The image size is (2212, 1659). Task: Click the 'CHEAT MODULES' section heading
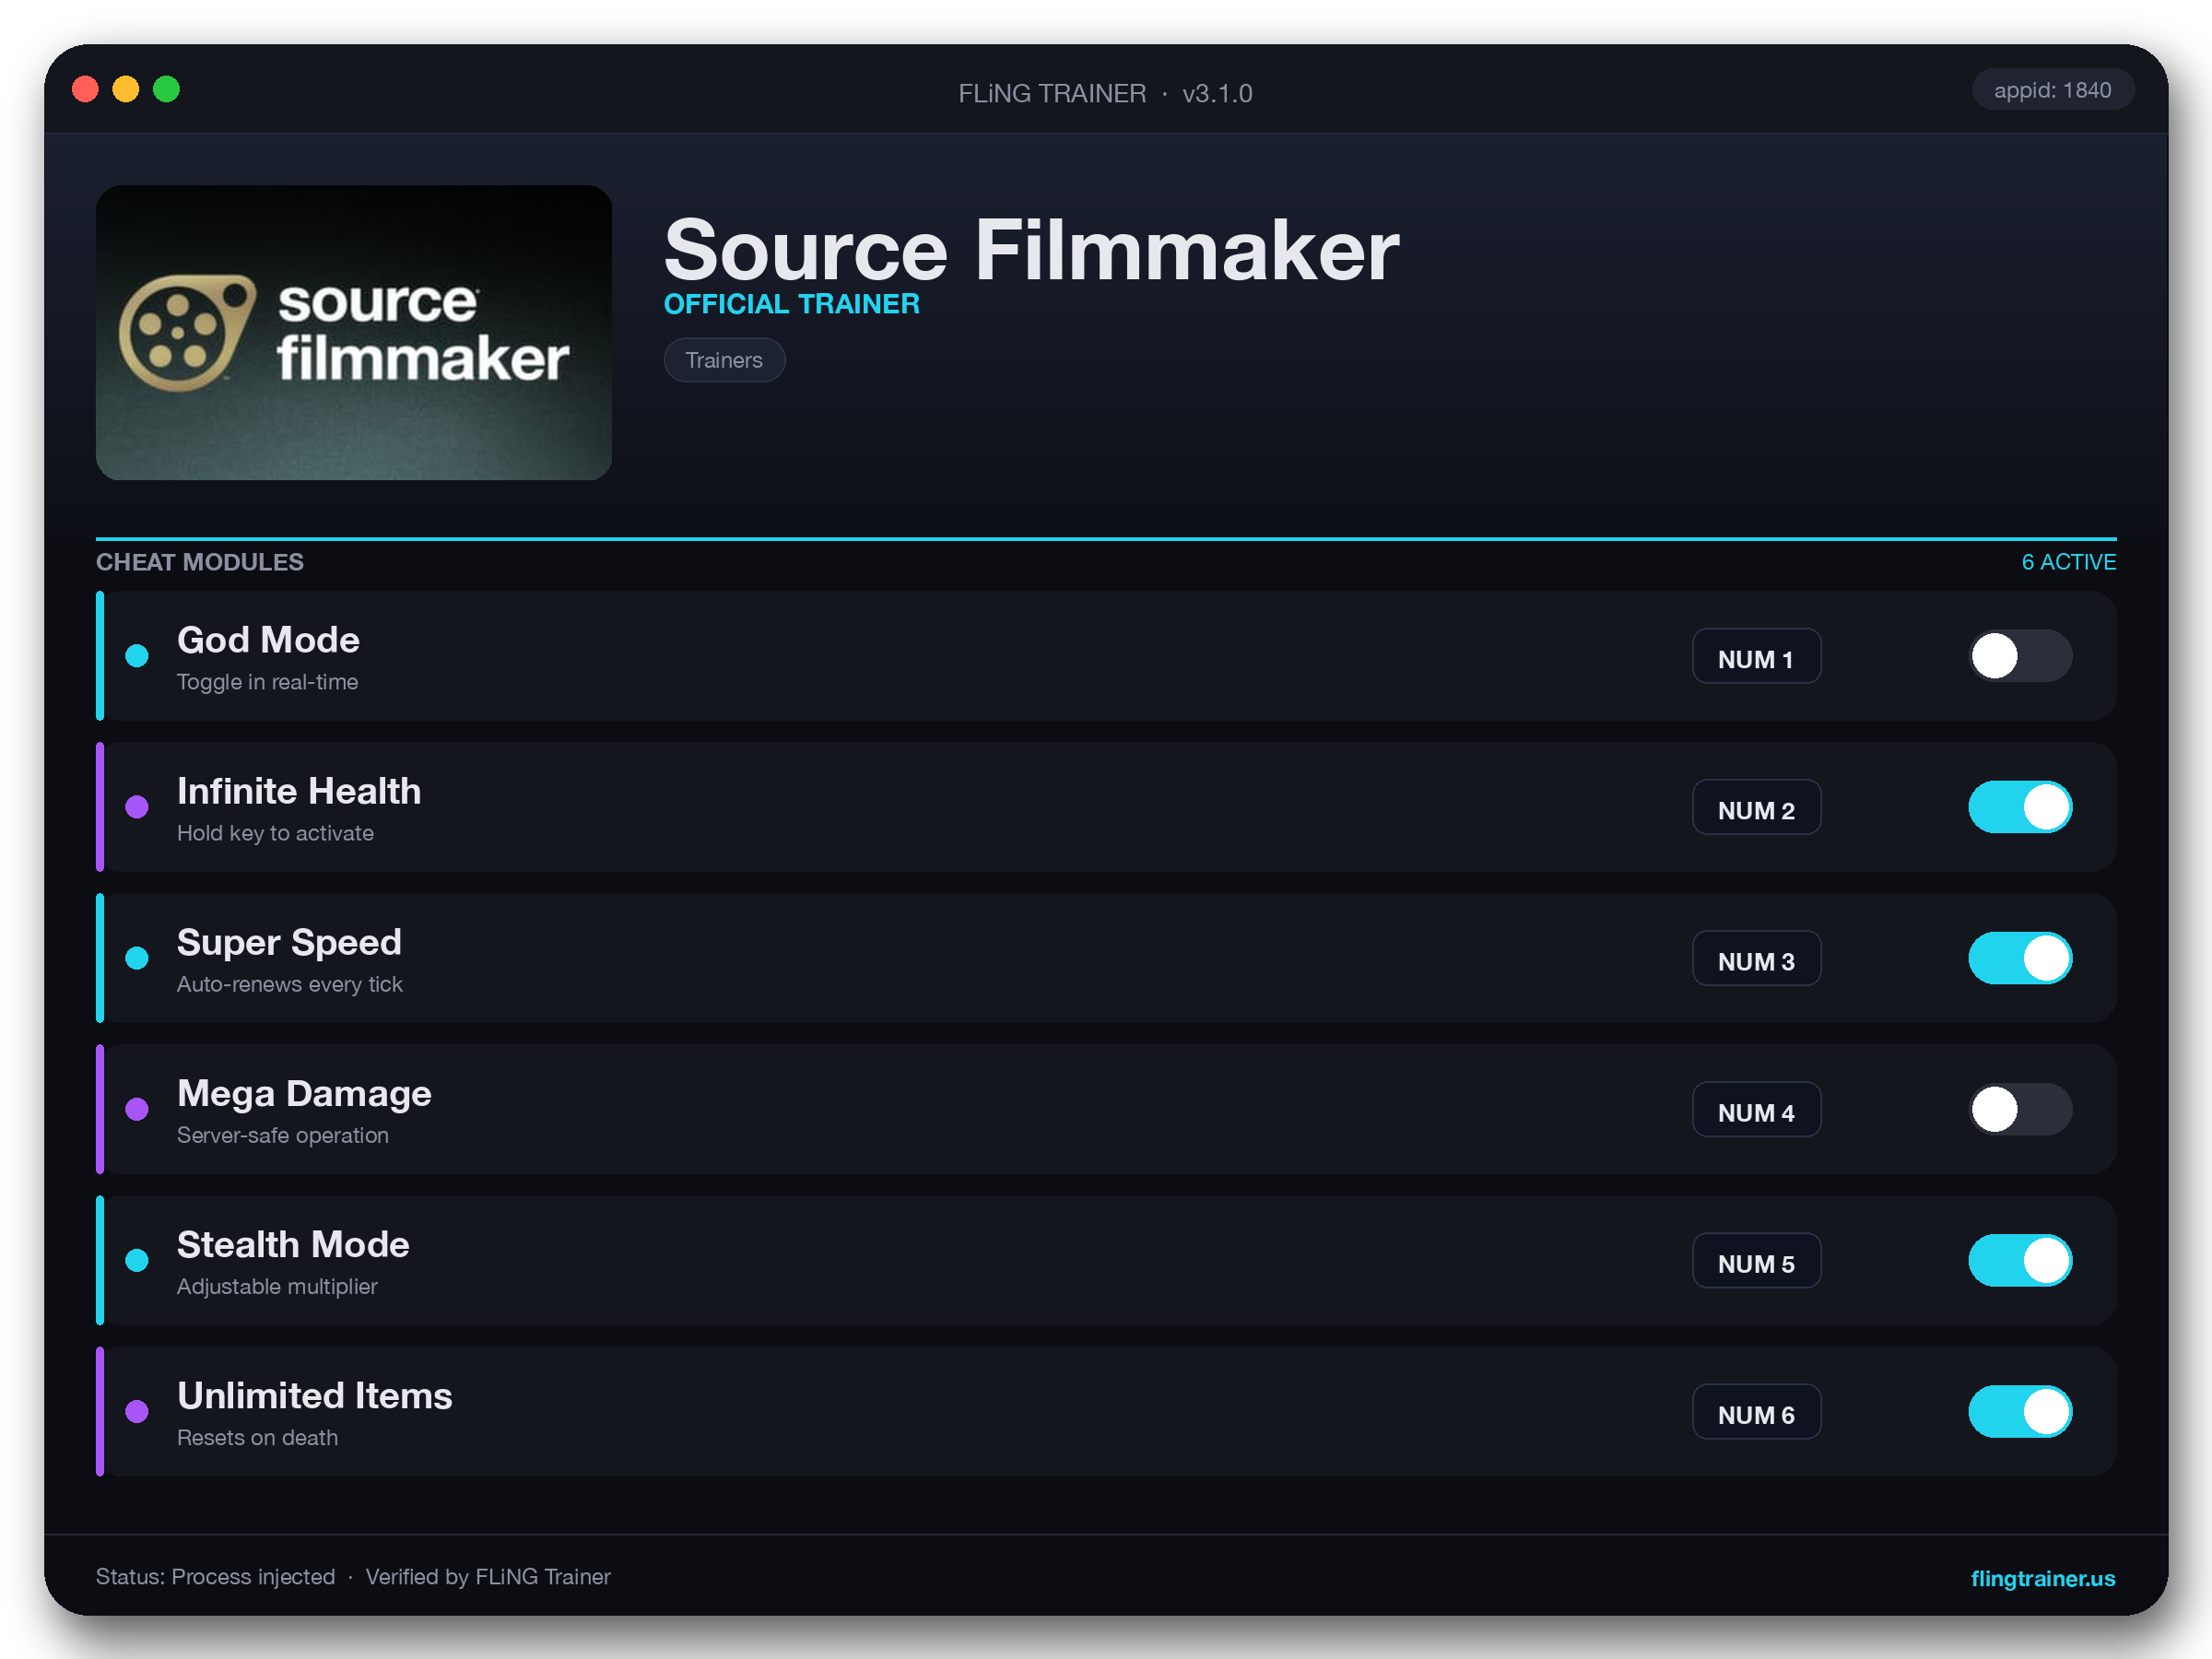coord(200,562)
